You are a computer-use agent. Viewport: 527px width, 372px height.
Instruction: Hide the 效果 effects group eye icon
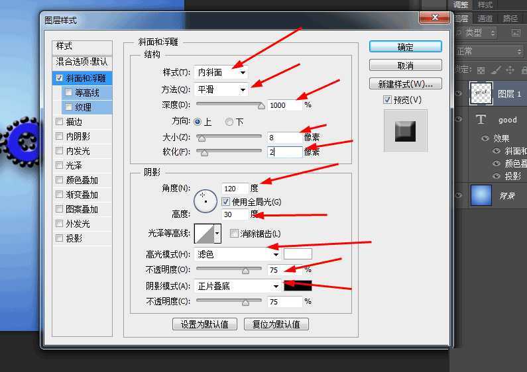click(485, 138)
